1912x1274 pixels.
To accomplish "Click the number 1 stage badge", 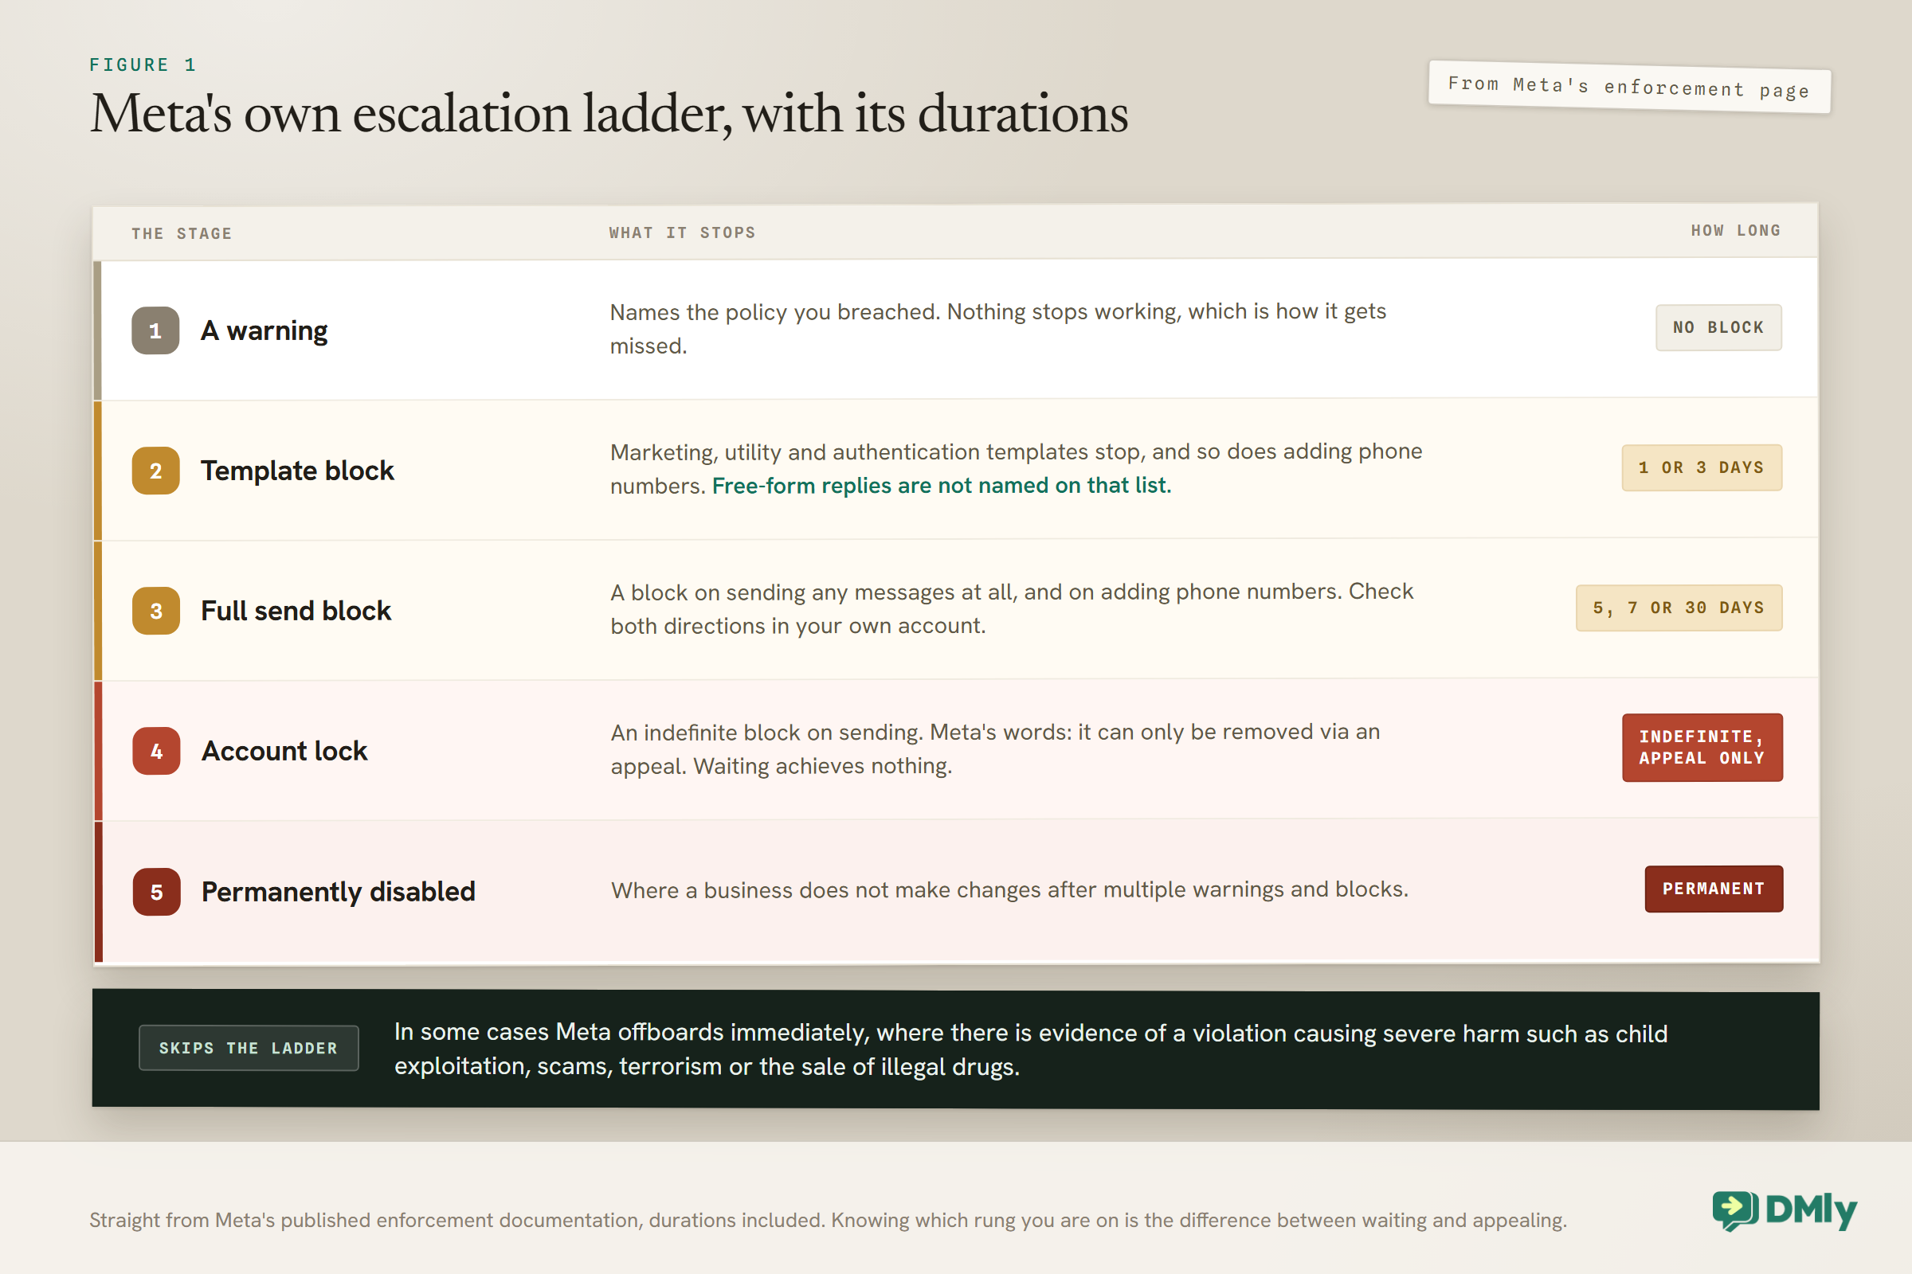I will (x=155, y=330).
